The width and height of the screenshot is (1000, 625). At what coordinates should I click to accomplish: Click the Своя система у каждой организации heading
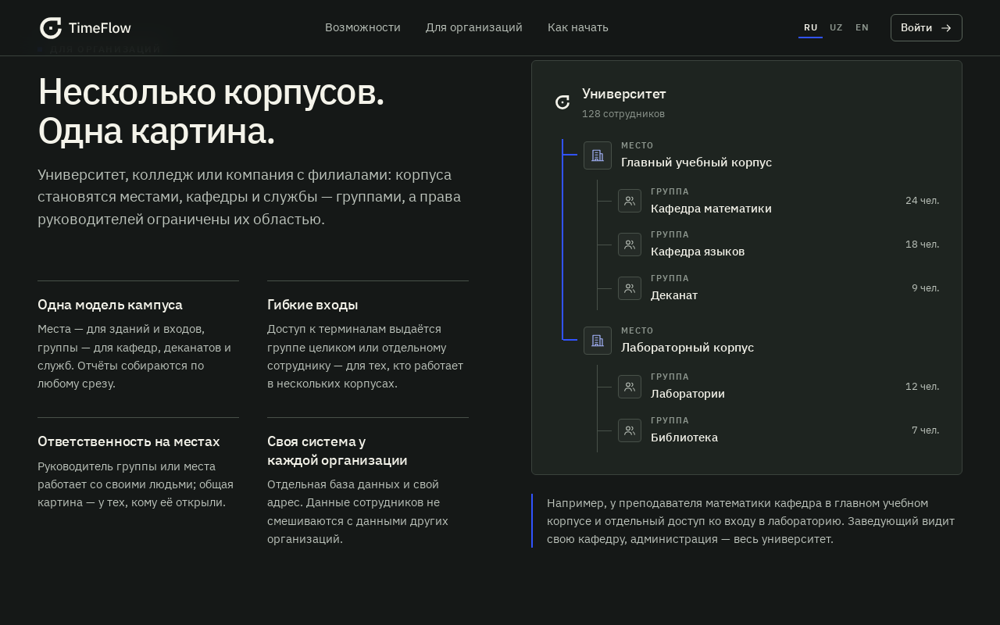tap(337, 451)
